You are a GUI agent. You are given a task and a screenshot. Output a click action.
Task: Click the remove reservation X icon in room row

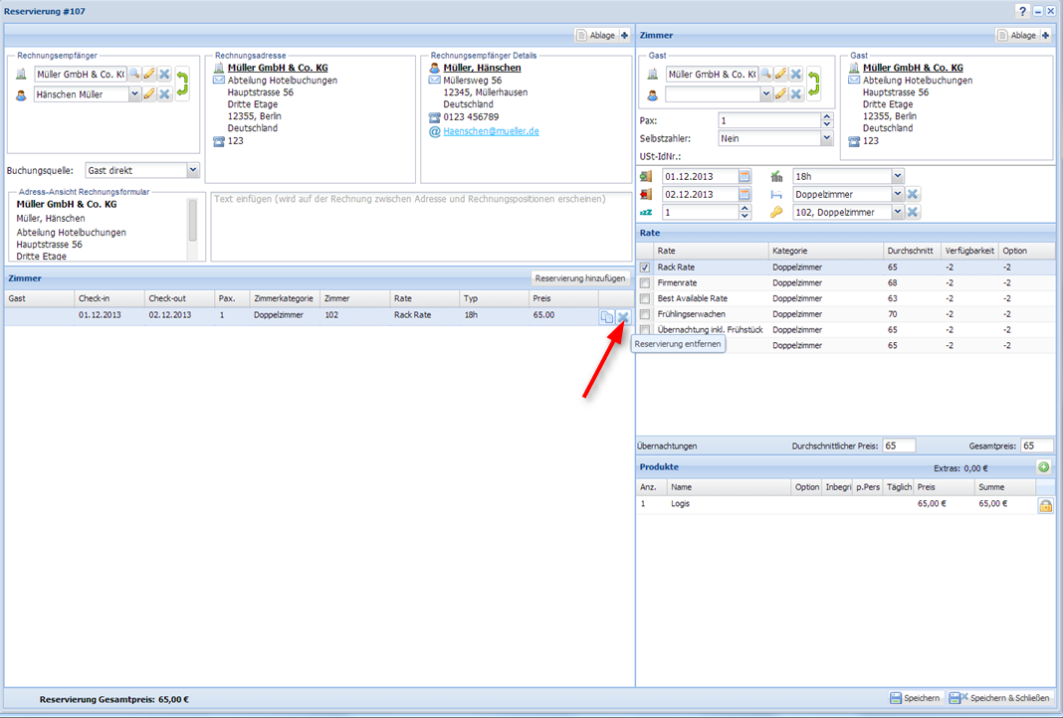click(x=623, y=317)
